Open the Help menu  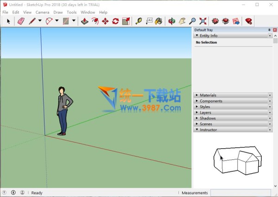point(103,12)
